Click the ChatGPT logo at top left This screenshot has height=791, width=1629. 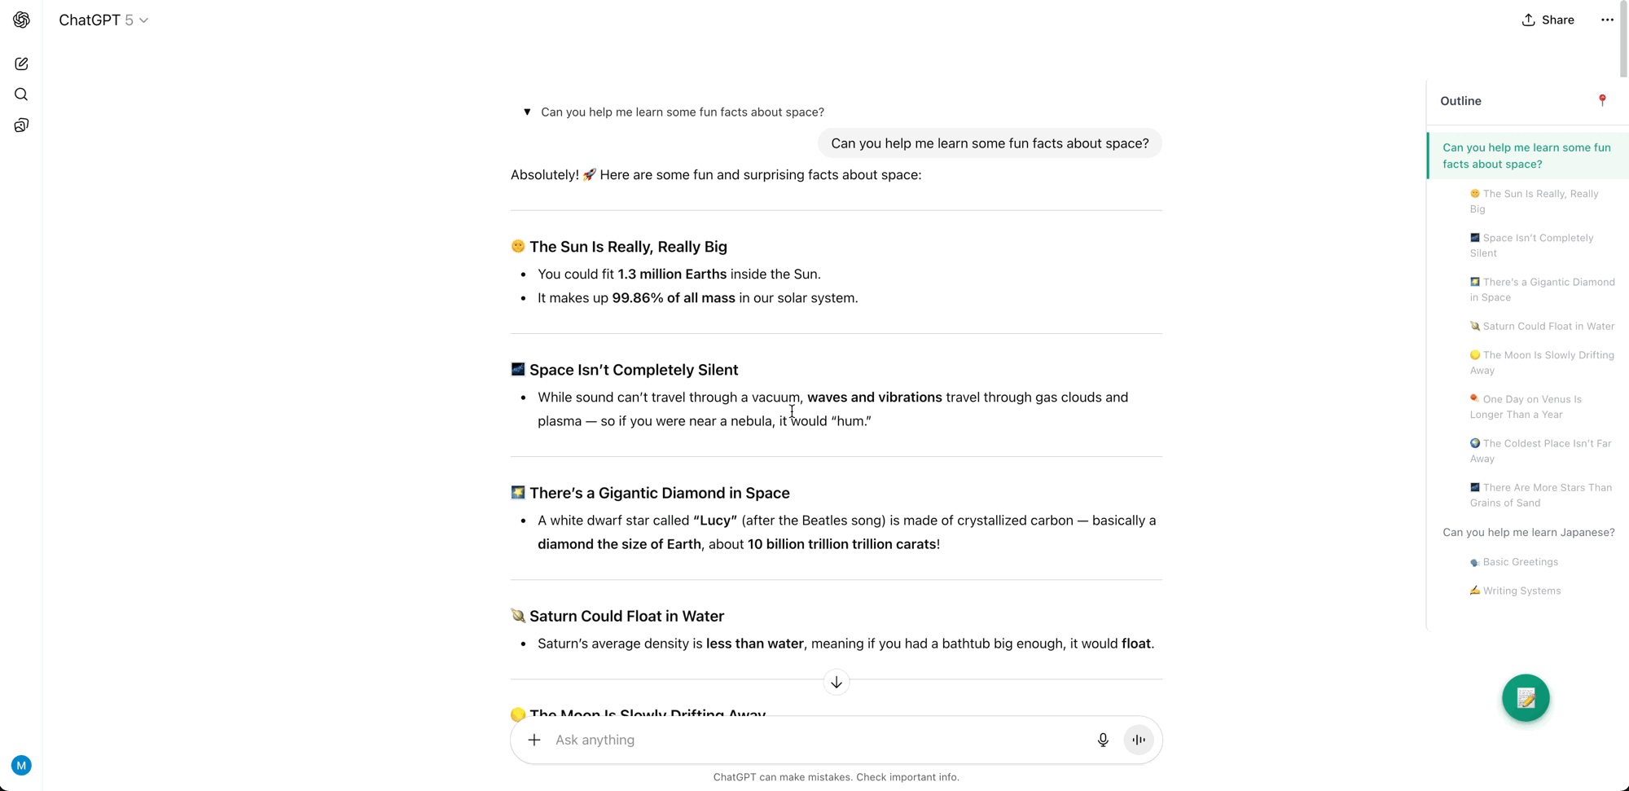point(21,20)
